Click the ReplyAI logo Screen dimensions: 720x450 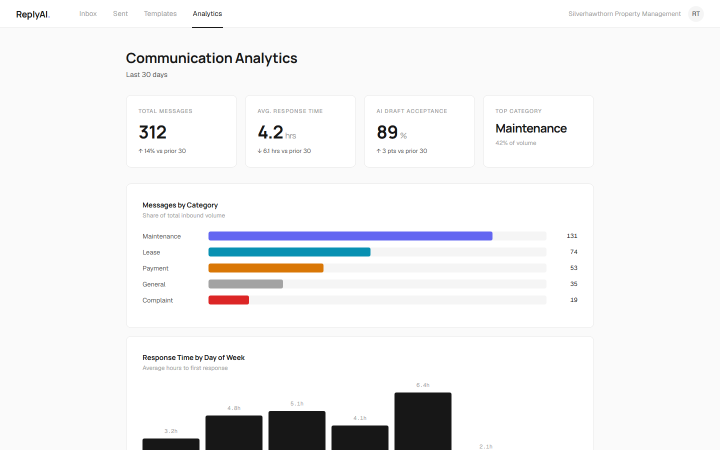click(x=33, y=14)
